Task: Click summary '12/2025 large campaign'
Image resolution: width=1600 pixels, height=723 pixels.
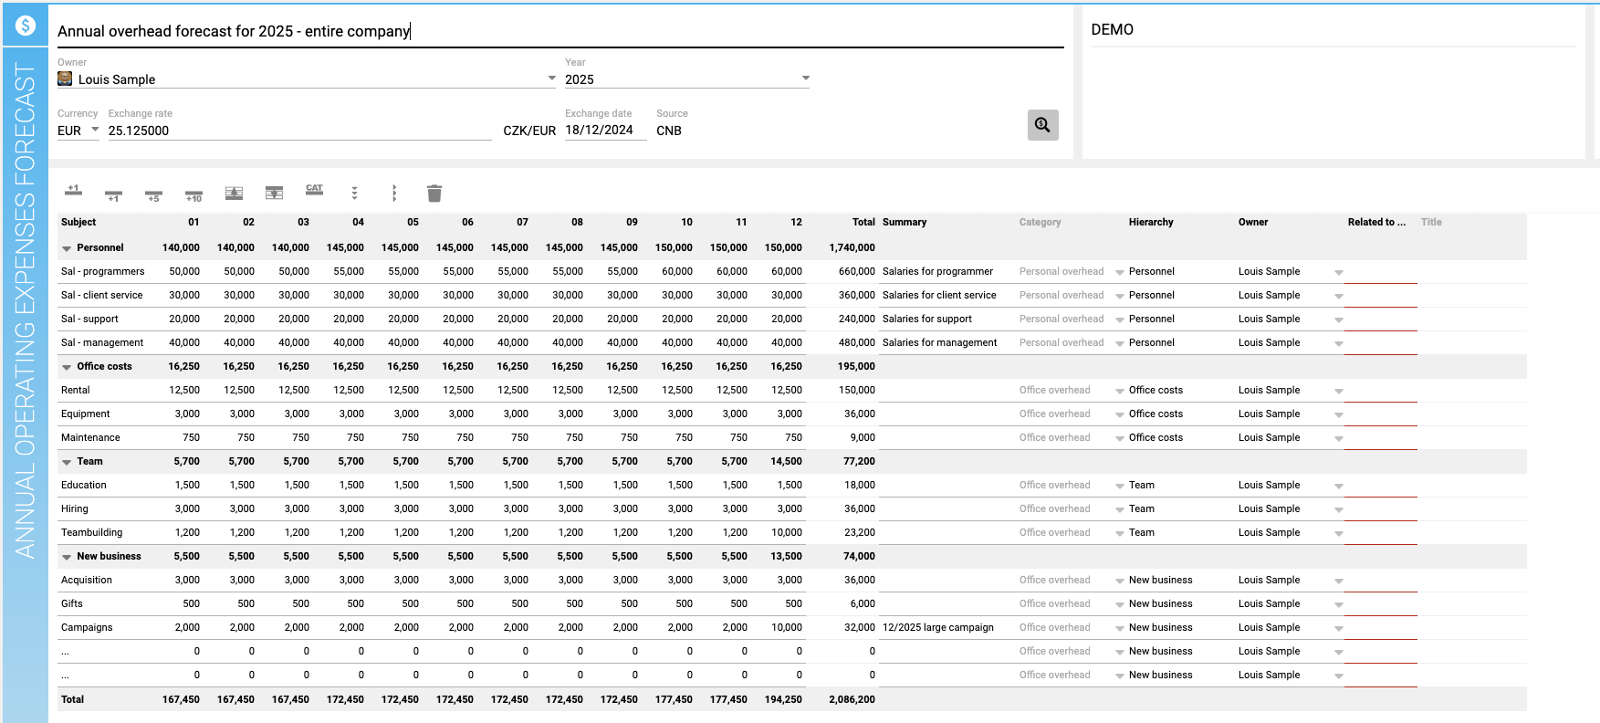Action: coord(938,627)
